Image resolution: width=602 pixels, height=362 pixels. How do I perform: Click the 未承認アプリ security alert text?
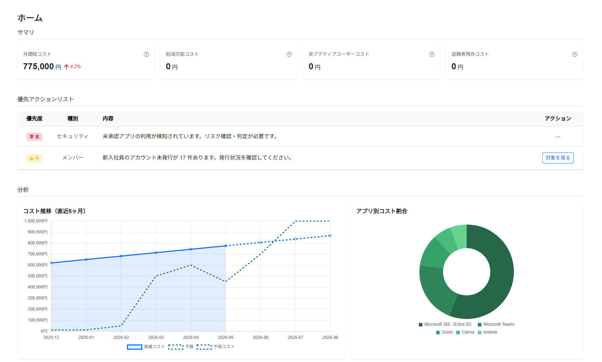[x=190, y=136]
